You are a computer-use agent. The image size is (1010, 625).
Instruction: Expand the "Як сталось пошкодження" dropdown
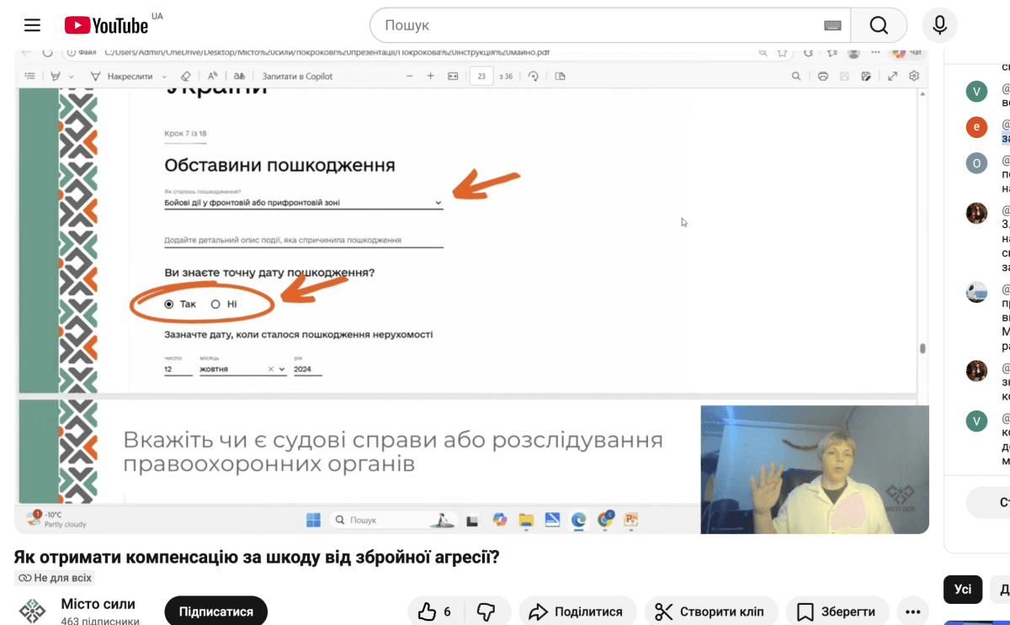(438, 203)
